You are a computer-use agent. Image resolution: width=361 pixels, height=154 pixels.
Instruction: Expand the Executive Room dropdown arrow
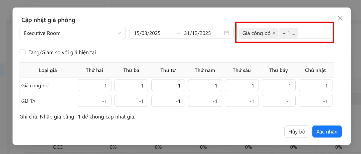pos(119,33)
